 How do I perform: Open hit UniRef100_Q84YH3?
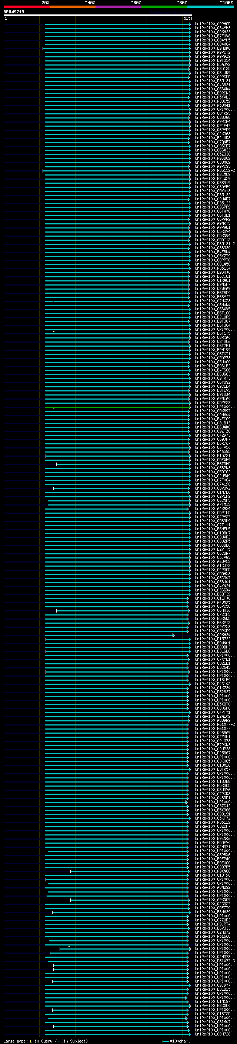tap(213, 28)
